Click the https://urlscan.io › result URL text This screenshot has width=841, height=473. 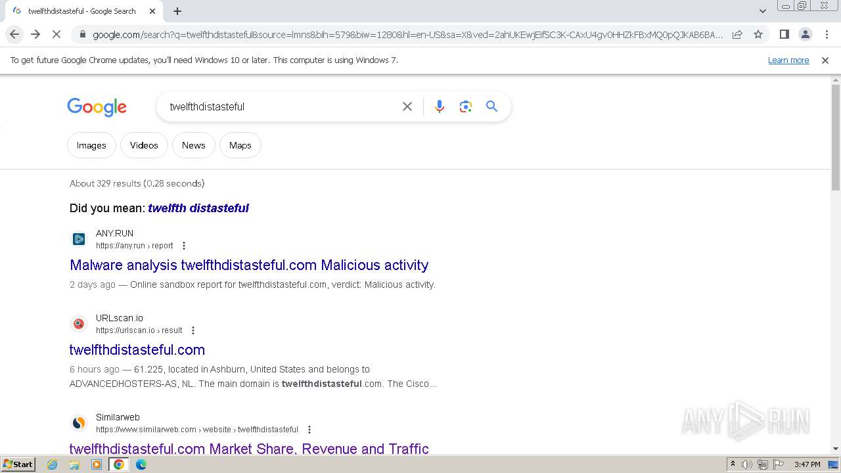tap(139, 330)
